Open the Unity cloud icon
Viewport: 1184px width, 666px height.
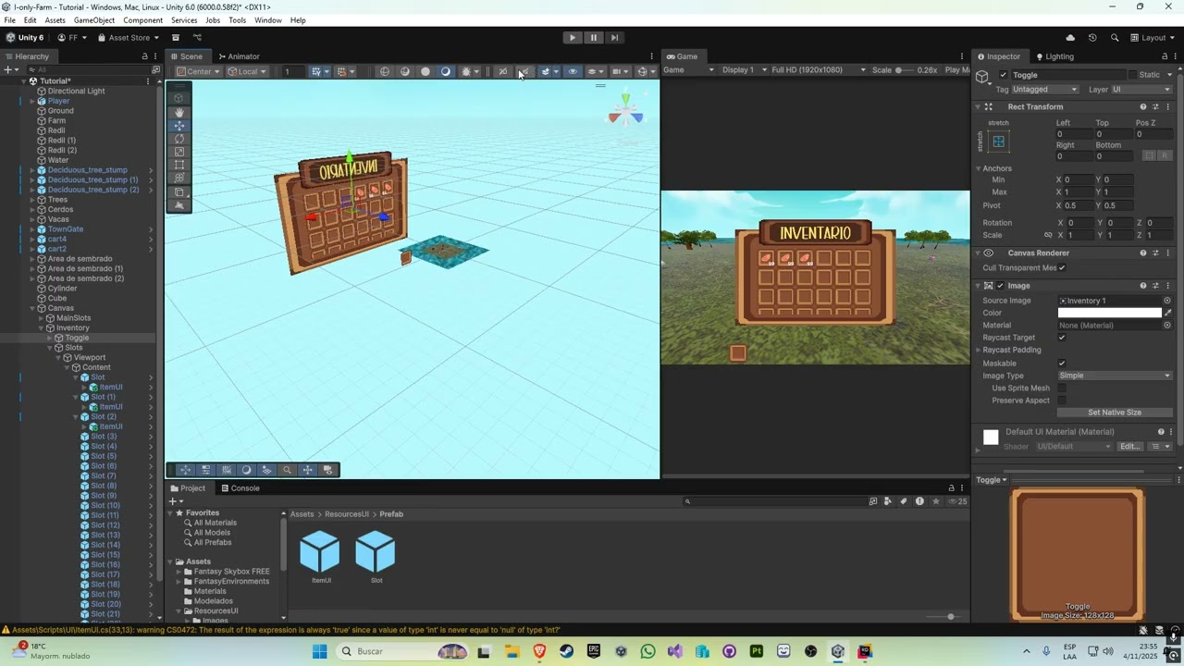click(x=1070, y=38)
